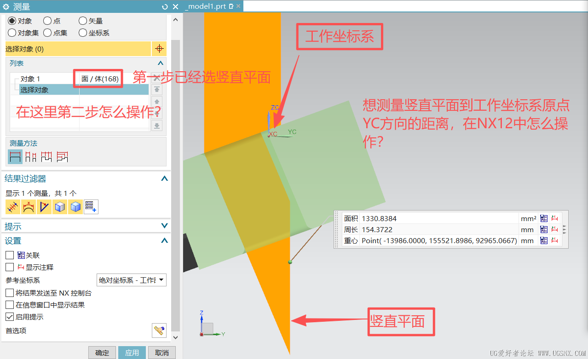
Task: Click the 重心 Point coordinates value
Action: point(439,240)
